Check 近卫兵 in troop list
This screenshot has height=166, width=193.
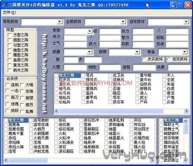point(110,75)
